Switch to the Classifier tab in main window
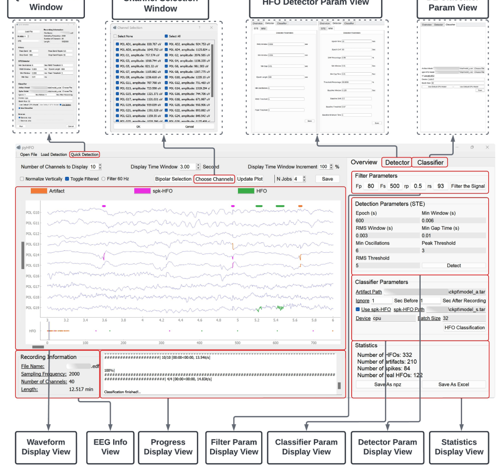504x471 pixels. tap(430, 162)
